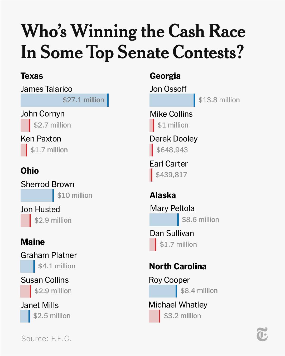Click the North Carolina heading
The image size is (285, 356).
pos(178,266)
